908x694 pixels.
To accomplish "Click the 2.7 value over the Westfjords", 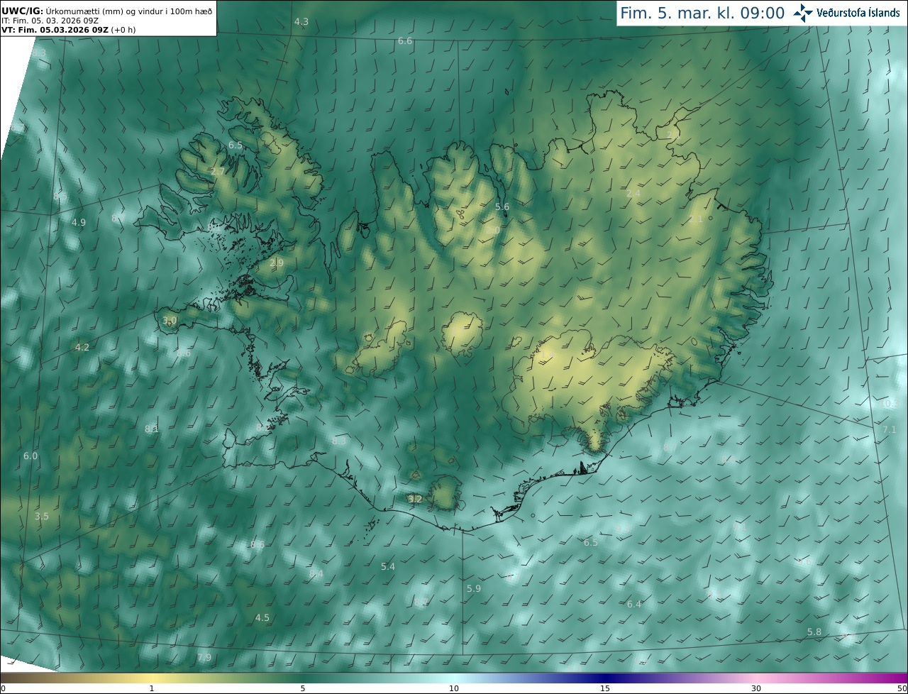I will (x=218, y=172).
